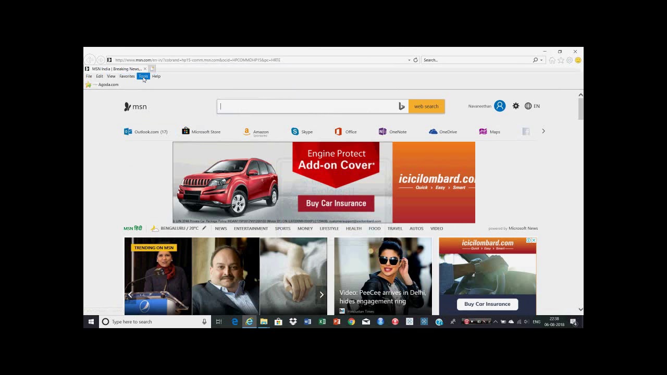Click the browser Search box
Viewport: 667px width, 375px height.
click(477, 60)
